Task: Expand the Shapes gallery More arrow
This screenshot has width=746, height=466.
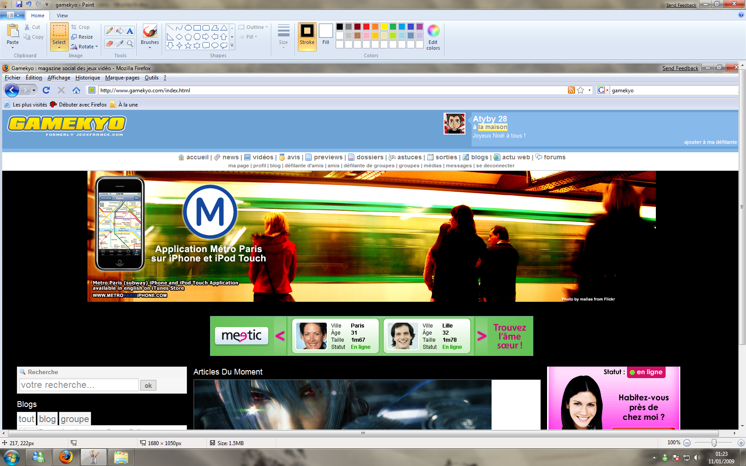Action: coord(232,45)
